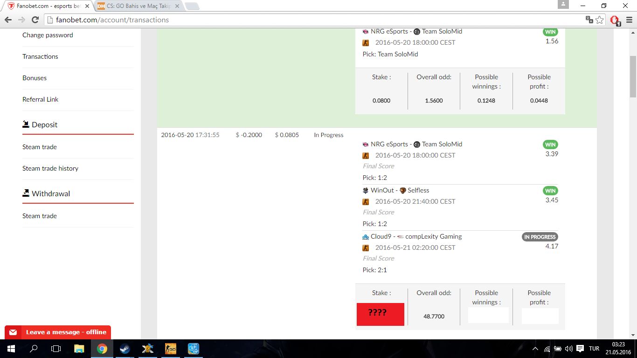Open Windows taskbar search

pos(34,349)
